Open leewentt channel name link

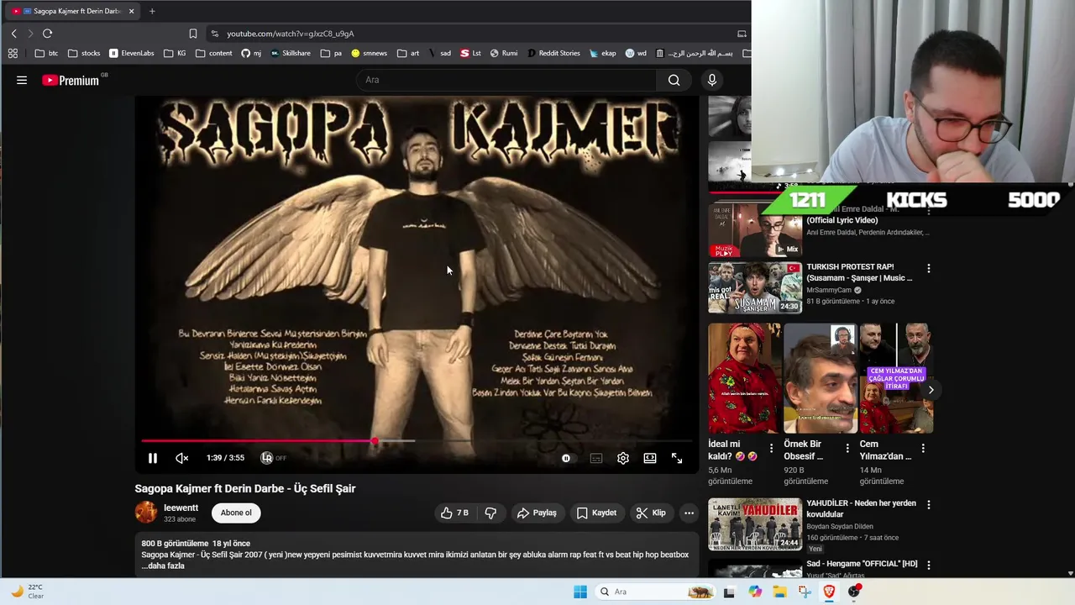(181, 508)
